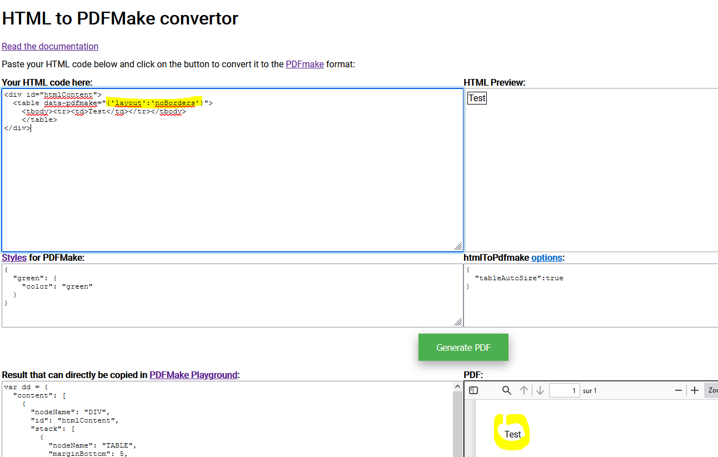Open the Read the documentation link

pos(50,46)
